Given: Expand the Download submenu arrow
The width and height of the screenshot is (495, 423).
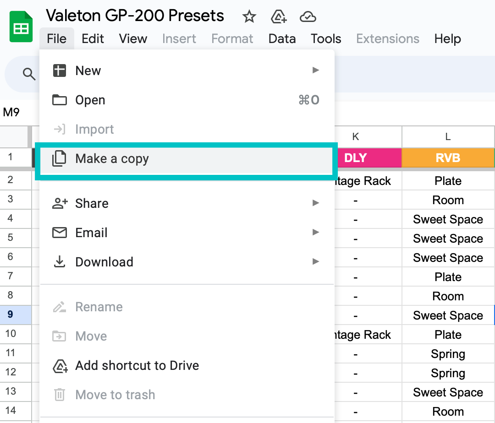Looking at the screenshot, I should coord(315,262).
